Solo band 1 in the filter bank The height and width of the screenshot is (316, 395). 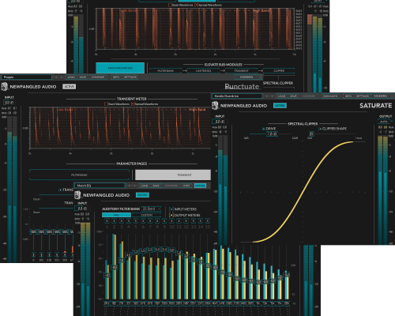107,221
